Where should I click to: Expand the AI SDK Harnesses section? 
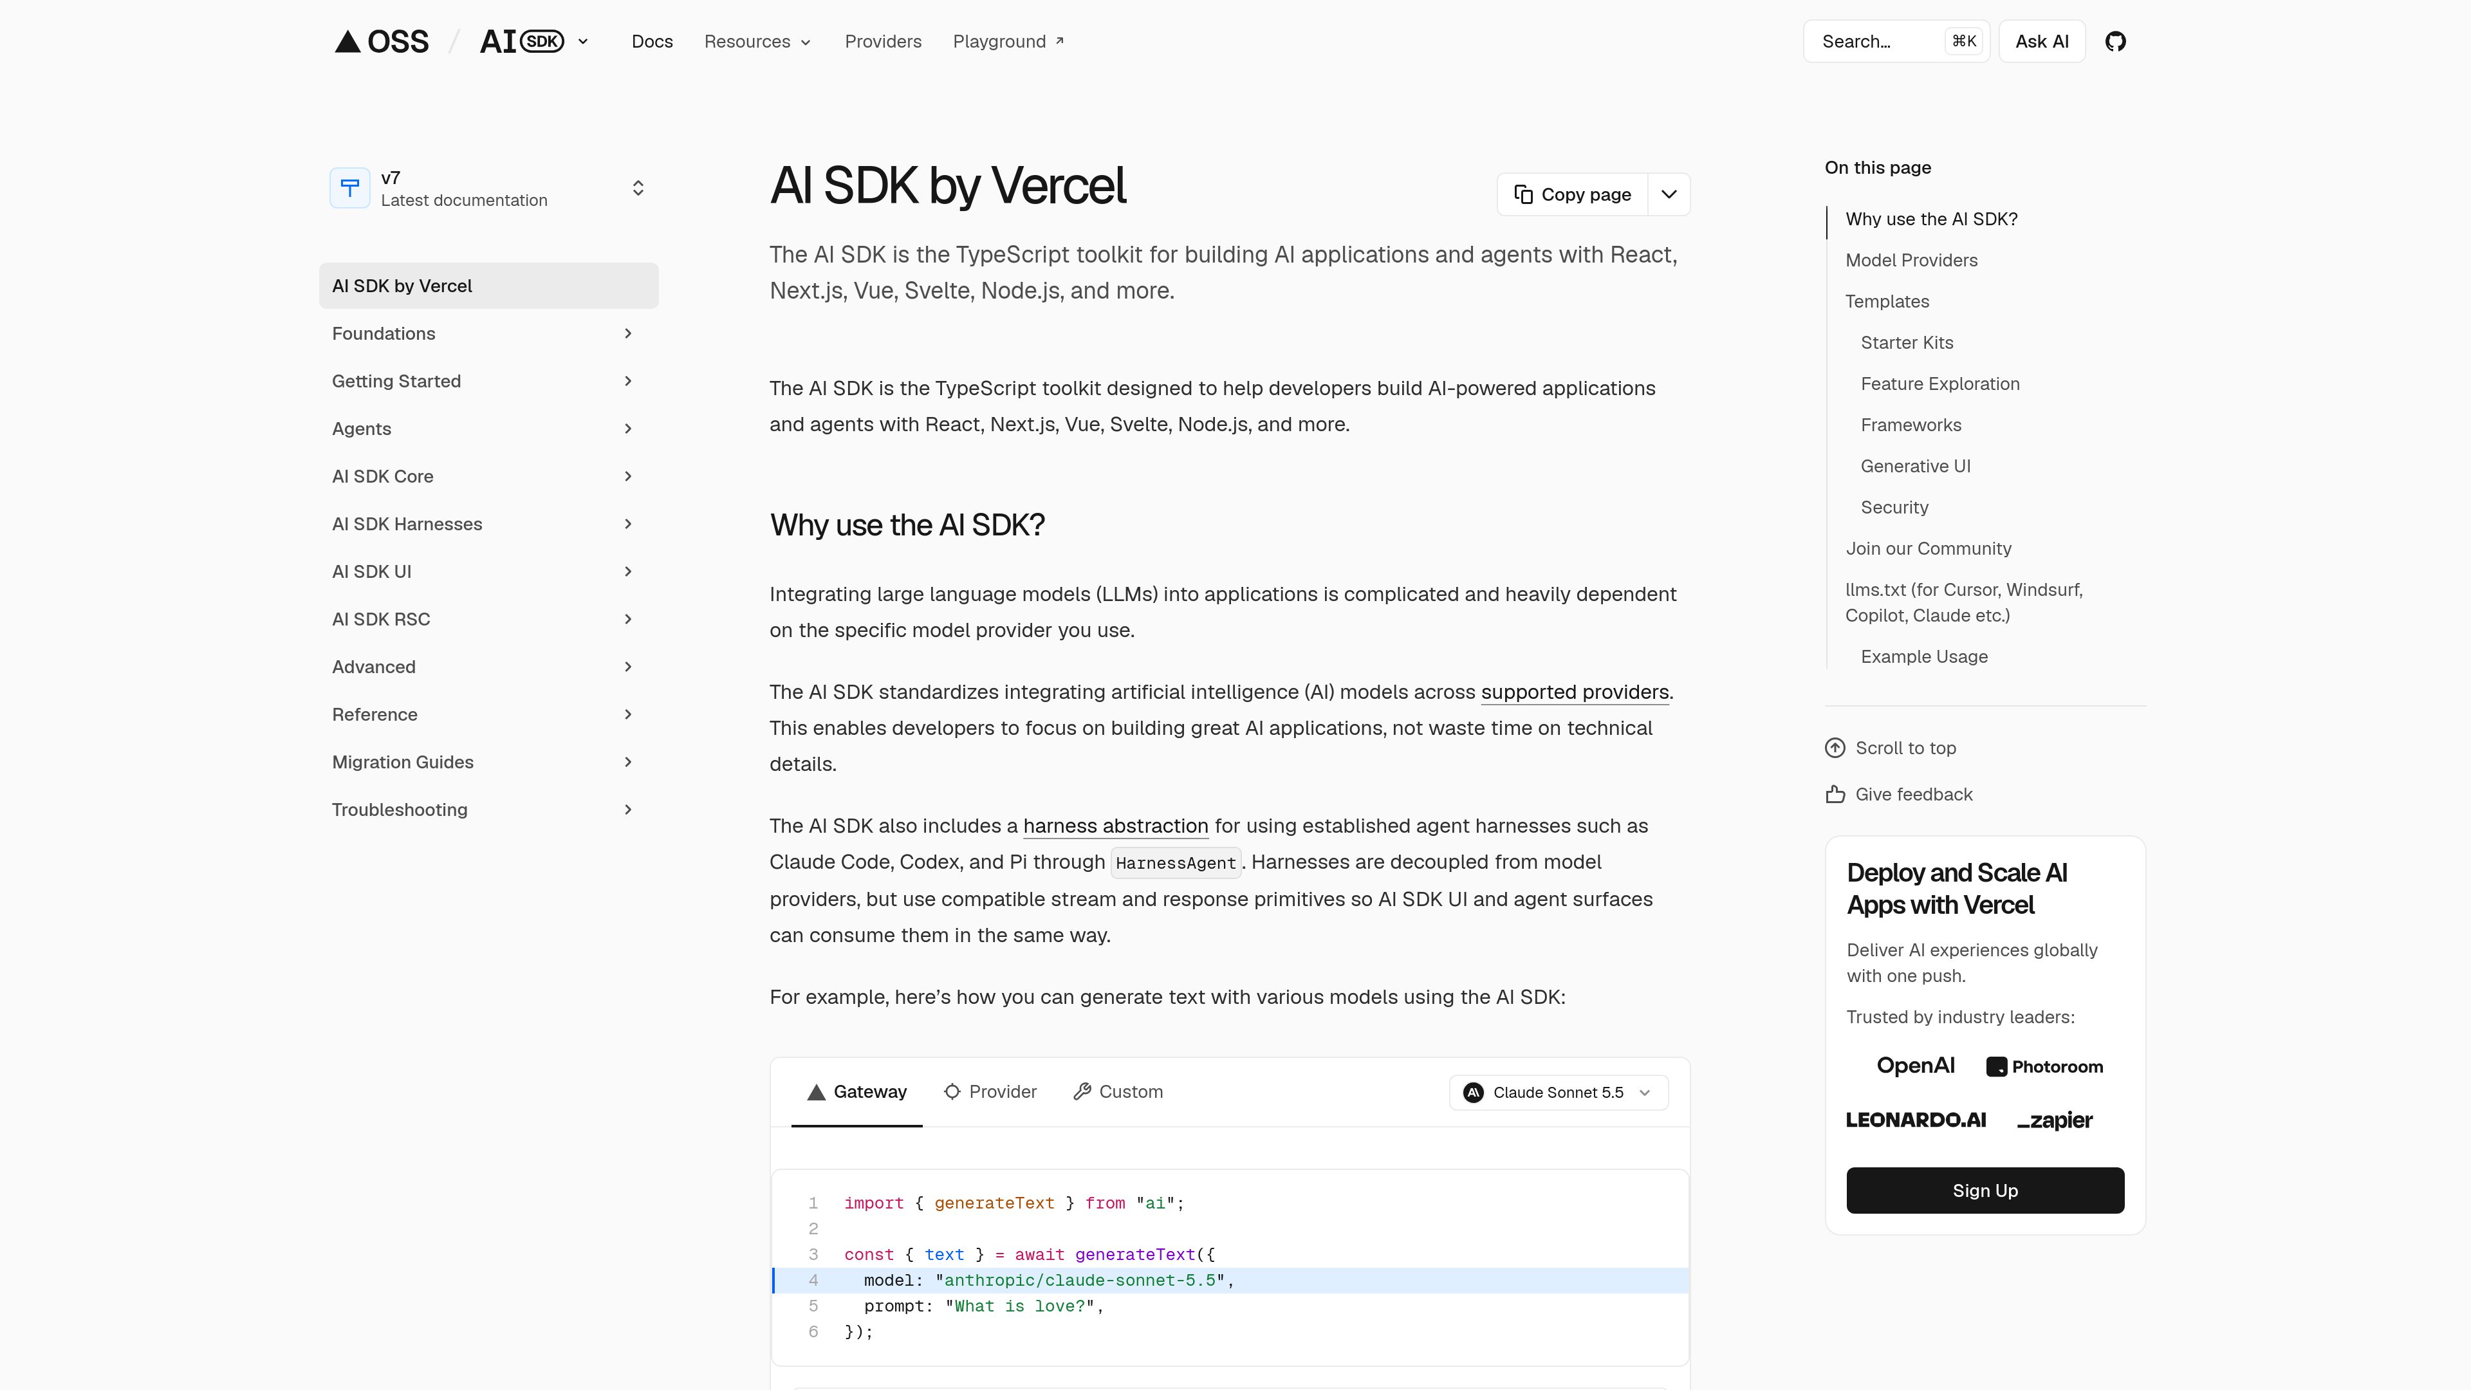point(488,524)
